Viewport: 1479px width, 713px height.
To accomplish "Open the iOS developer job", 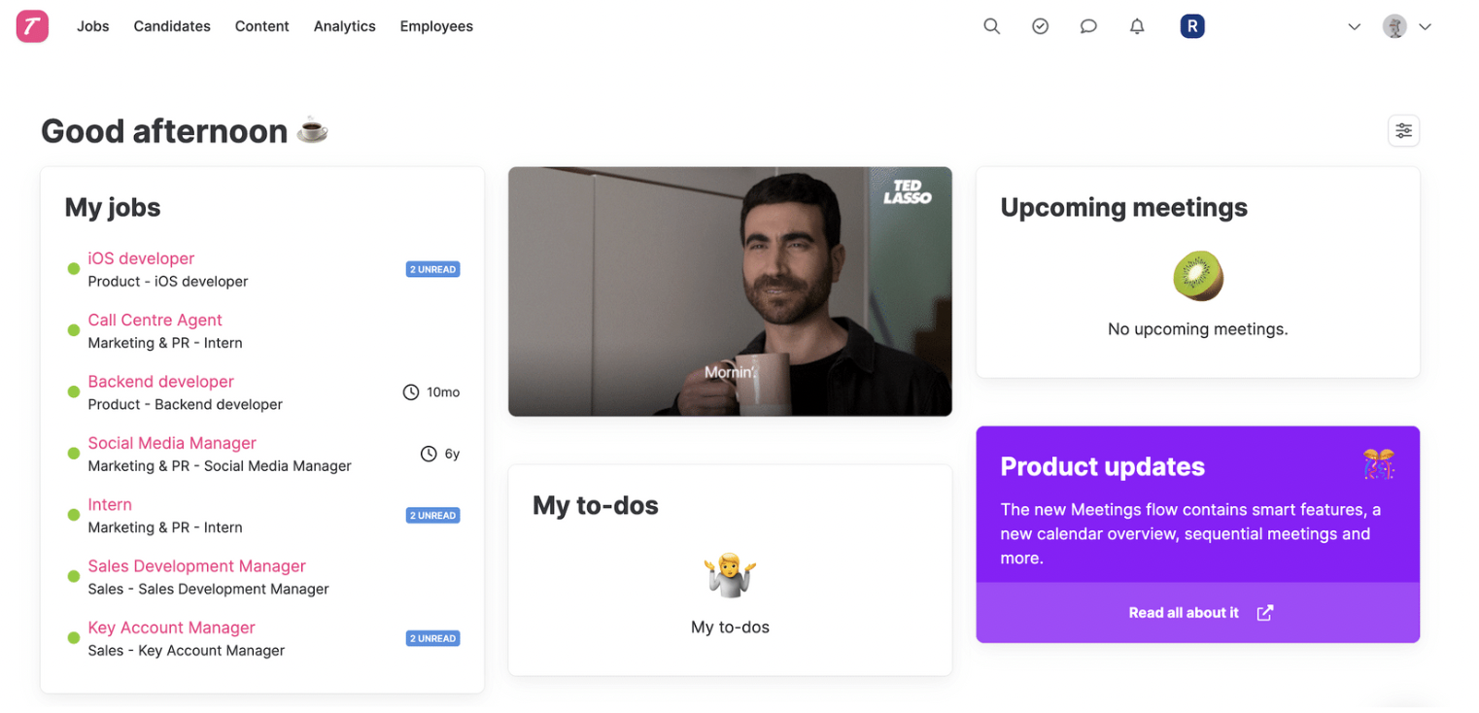I will coord(141,258).
